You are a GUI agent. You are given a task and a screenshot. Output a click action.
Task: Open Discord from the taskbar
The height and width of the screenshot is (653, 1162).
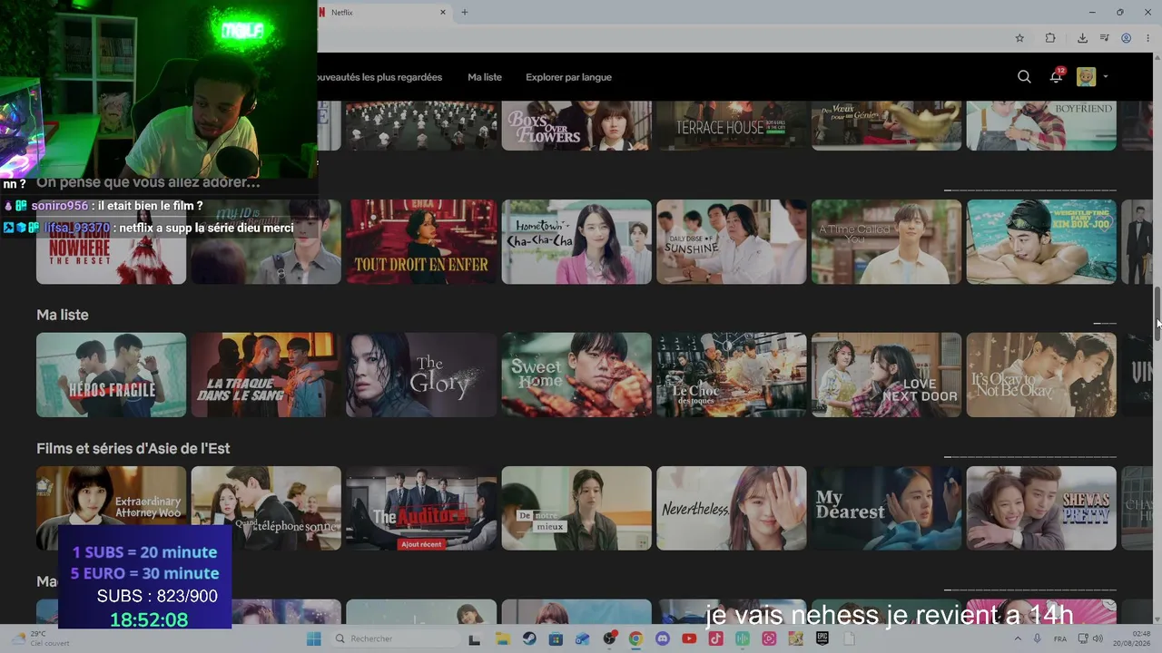point(663,638)
